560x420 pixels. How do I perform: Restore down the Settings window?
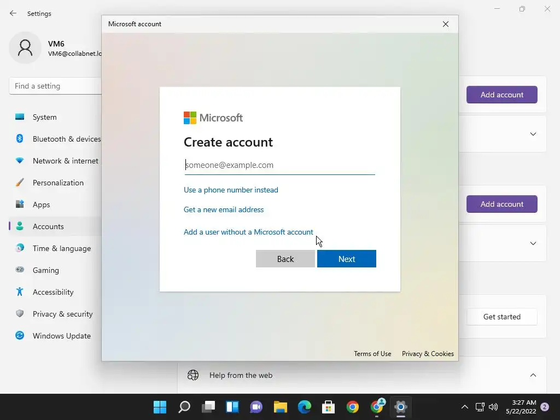tap(522, 9)
